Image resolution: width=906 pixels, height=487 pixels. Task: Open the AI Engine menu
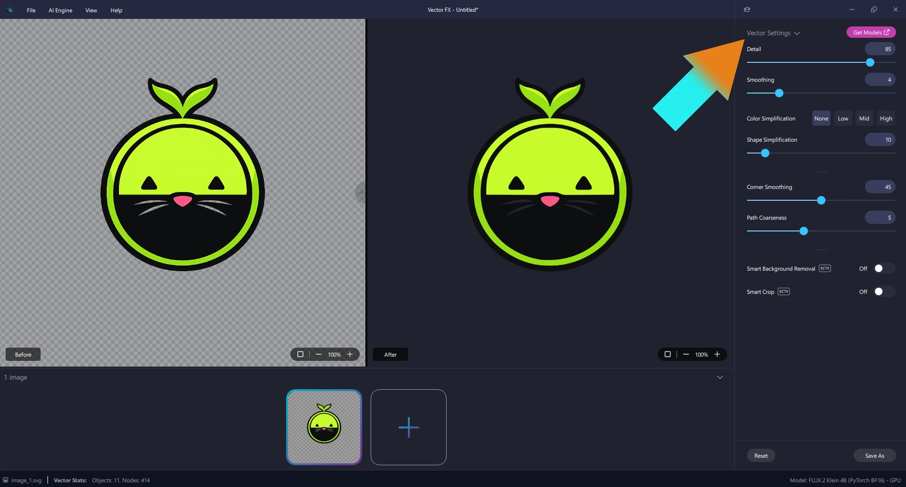tap(60, 10)
